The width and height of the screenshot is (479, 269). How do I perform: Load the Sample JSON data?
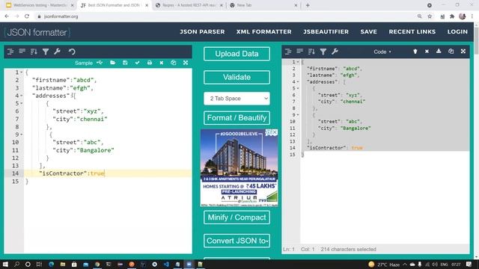coord(83,63)
